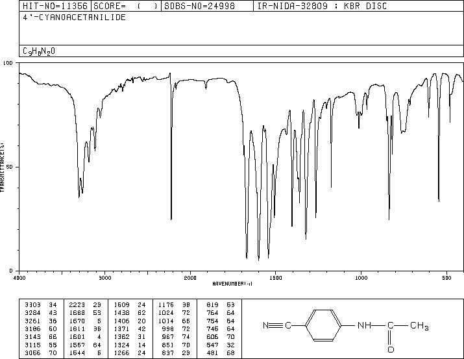Click the 1500 wavenumber axis label
Image resolution: width=464 pixels, height=359 pixels.
tap(276, 278)
